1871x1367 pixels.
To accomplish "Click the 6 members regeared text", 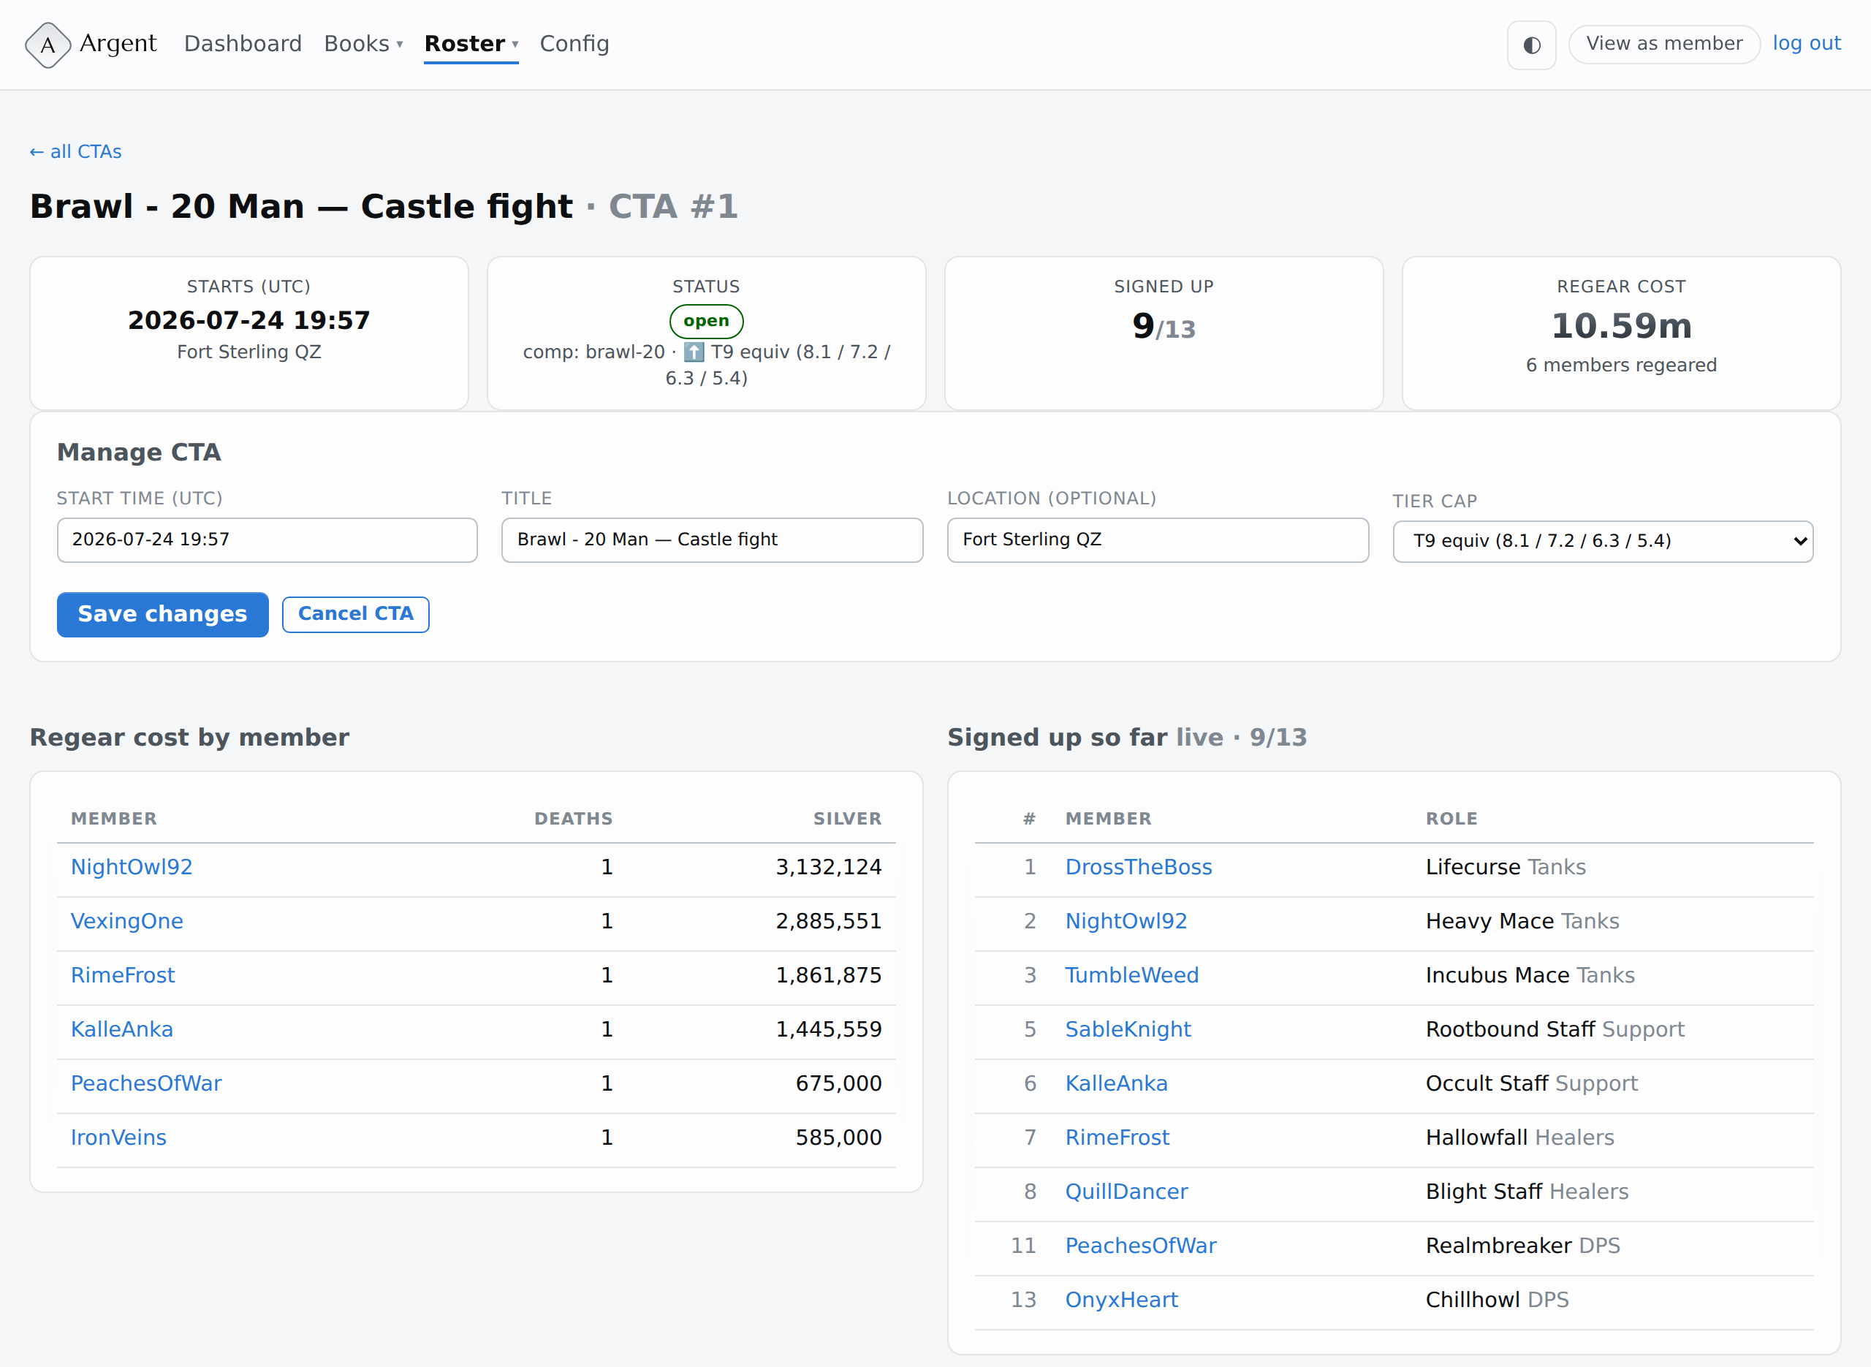I will tap(1620, 365).
